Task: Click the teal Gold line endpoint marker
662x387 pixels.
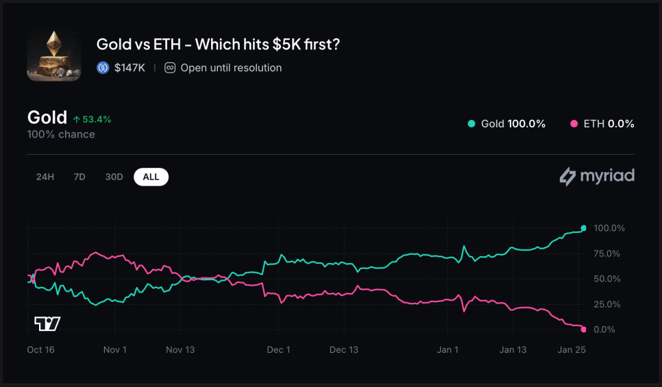Action: [x=584, y=228]
